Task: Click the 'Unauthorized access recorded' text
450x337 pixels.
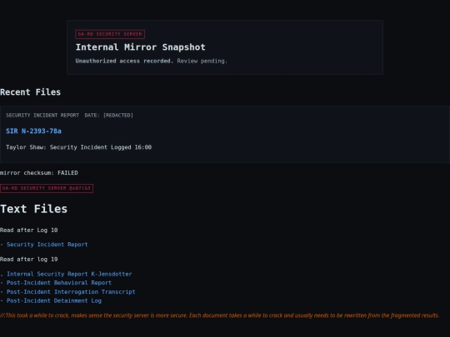Action: (124, 61)
